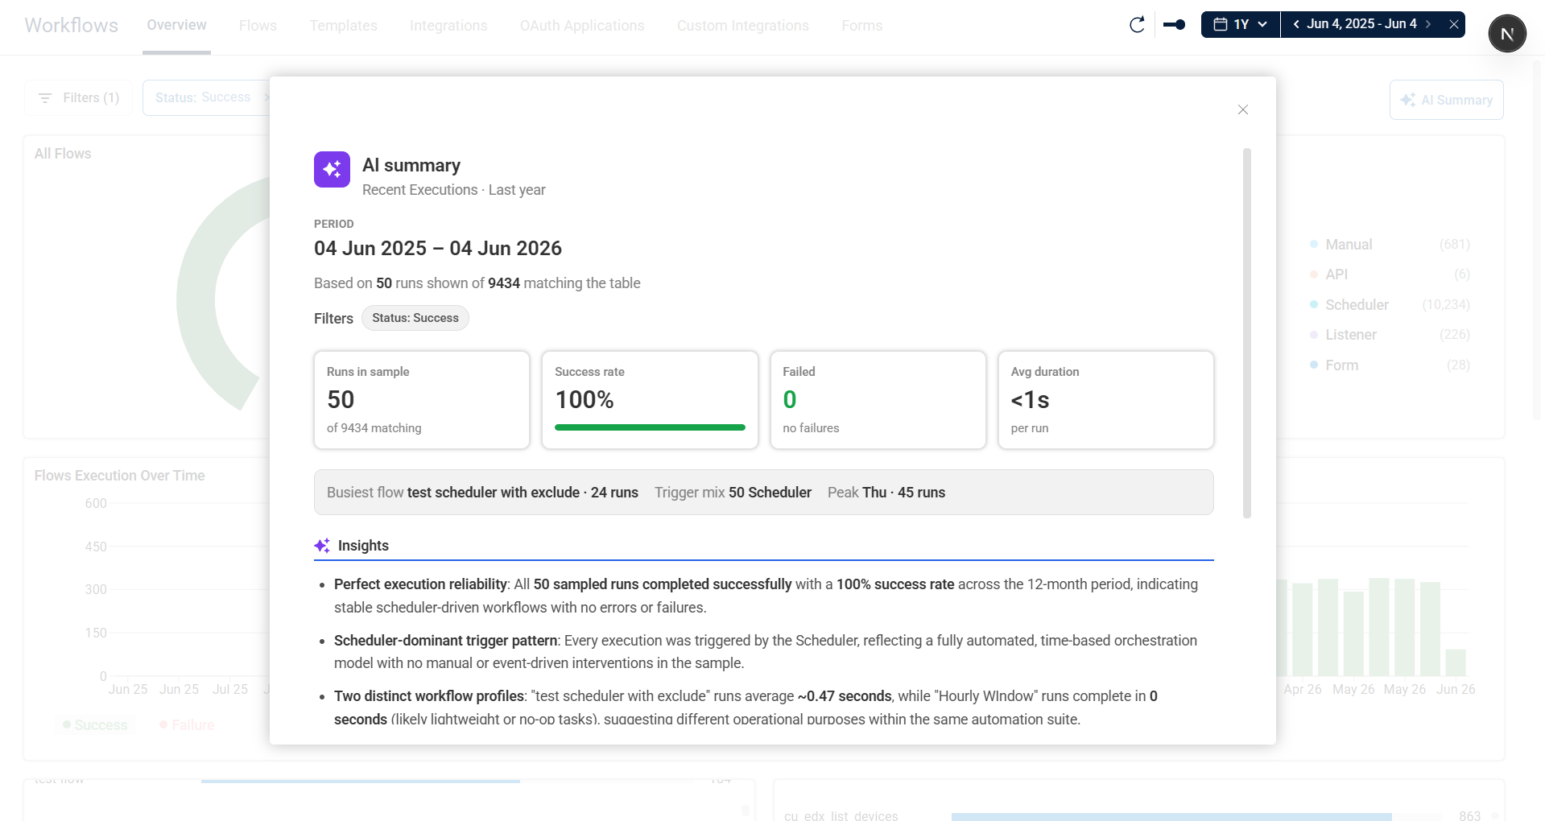
Task: Click the AI Summary button
Action: pyautogui.click(x=1447, y=100)
